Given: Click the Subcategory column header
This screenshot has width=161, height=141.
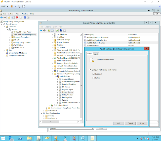Looking at the screenshot, I should (x=105, y=35).
